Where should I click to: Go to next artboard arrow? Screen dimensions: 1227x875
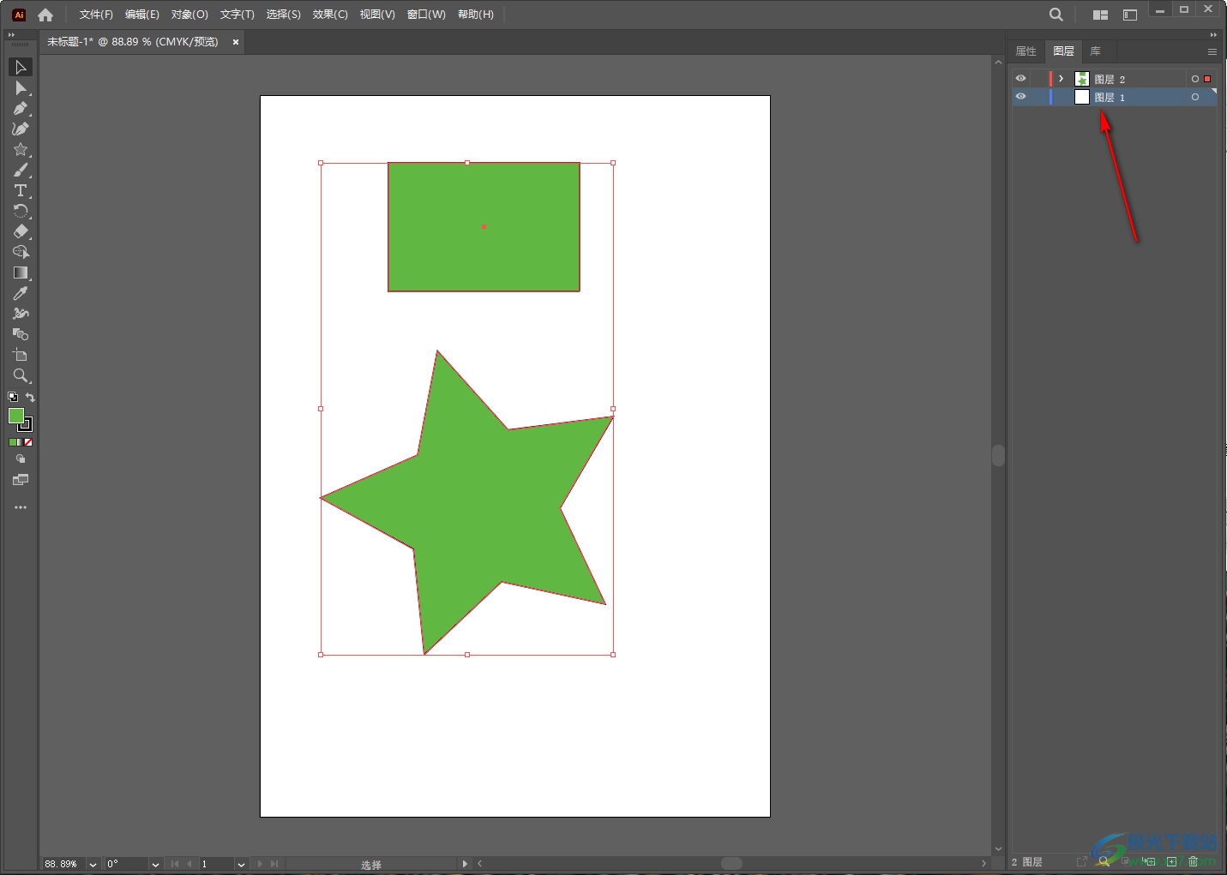261,864
